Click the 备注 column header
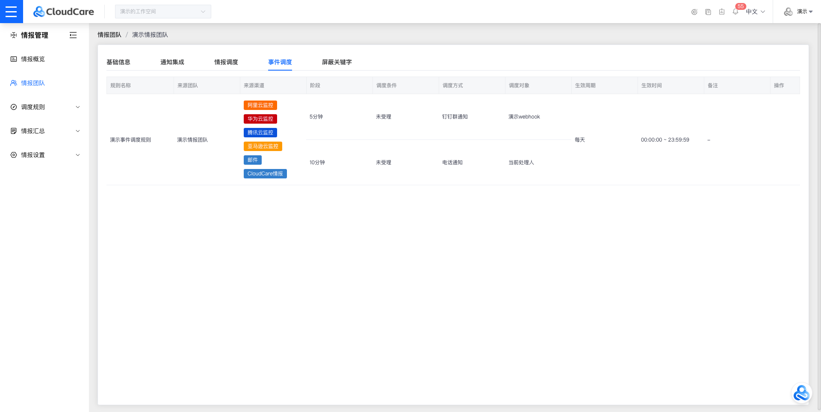Screen dimensions: 821x412 click(x=737, y=86)
